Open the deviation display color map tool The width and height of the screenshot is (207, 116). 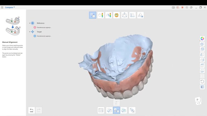coord(101,15)
